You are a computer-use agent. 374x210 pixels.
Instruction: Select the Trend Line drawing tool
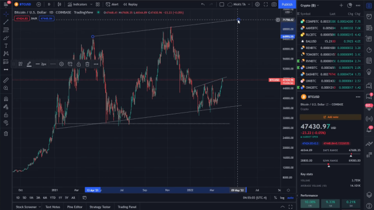click(x=6, y=22)
